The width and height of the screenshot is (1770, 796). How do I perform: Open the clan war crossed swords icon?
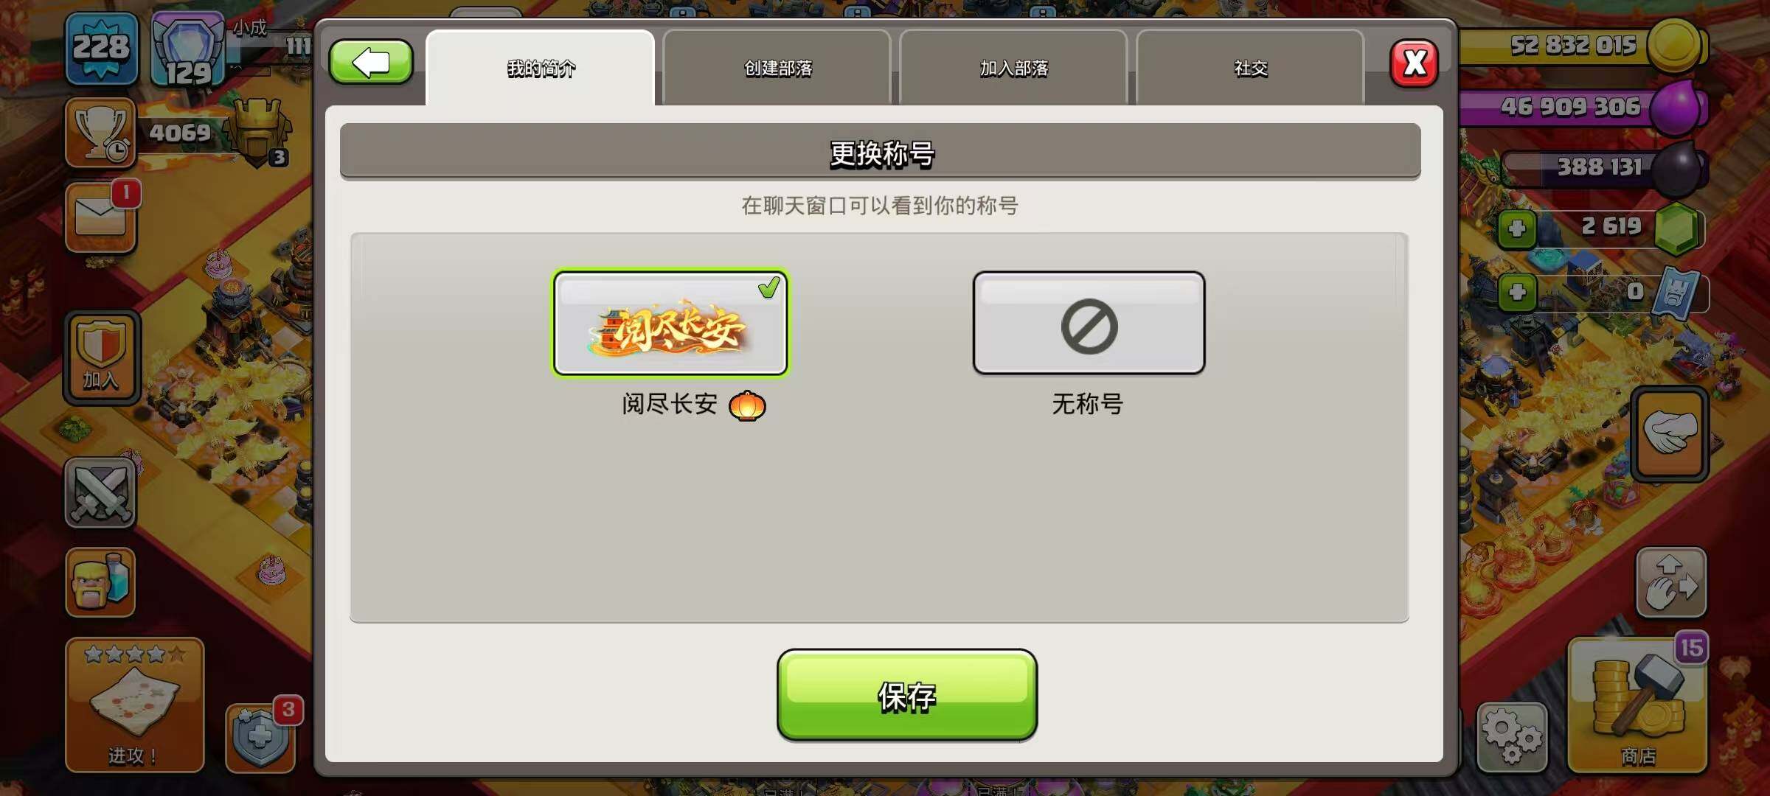coord(100,492)
